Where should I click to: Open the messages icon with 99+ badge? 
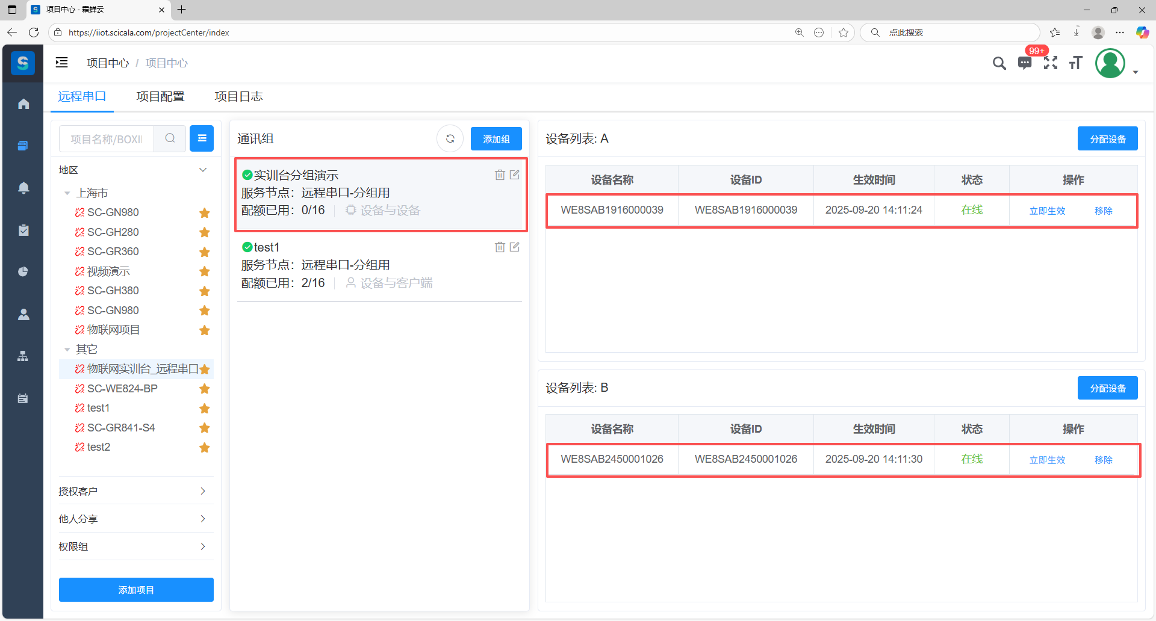point(1024,63)
